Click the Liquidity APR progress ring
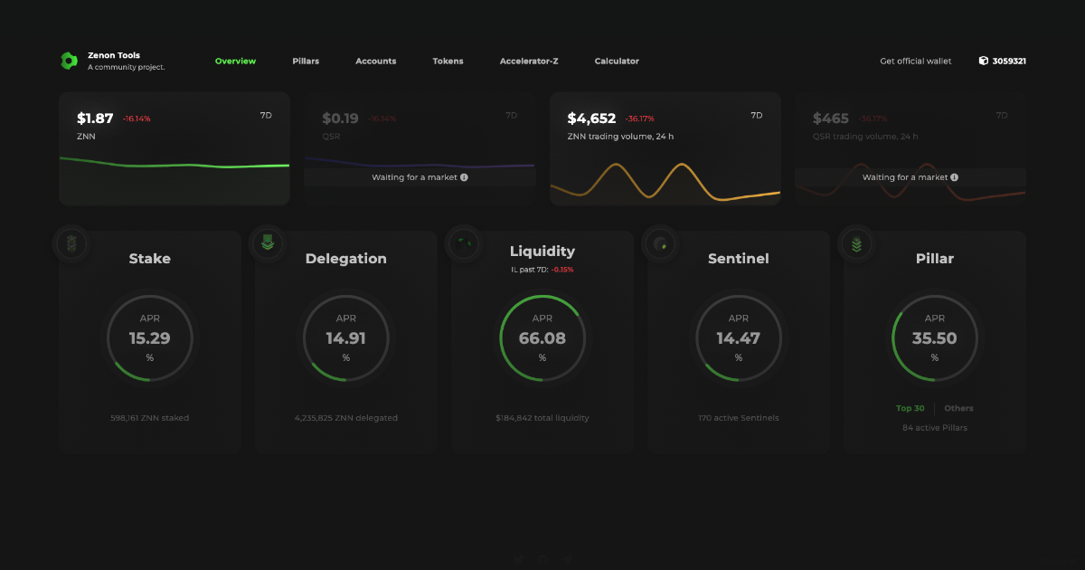This screenshot has height=570, width=1085. (542, 337)
